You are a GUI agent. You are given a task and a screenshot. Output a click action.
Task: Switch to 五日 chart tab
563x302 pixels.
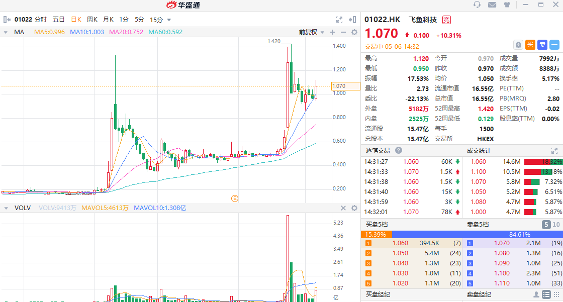58,20
